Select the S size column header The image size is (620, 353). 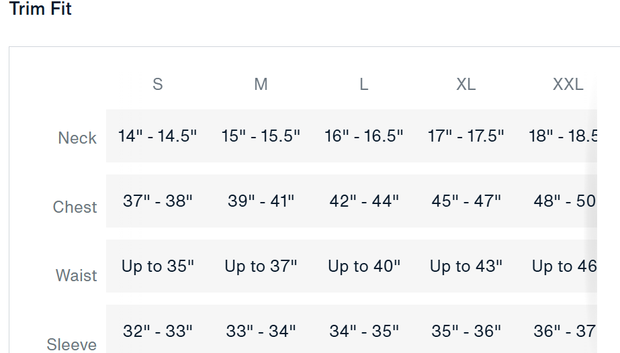pos(157,84)
